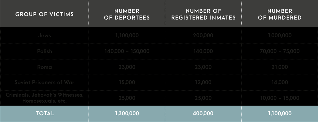Screen dimensions: 318x122
Task: Click the 1,000,000 murdered cell
Action: tap(280, 35)
